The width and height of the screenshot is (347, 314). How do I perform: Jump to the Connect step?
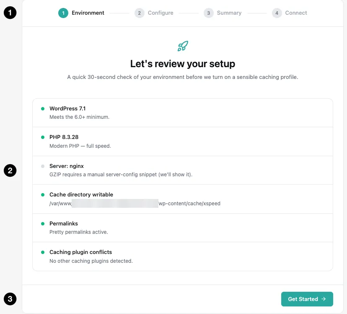290,13
